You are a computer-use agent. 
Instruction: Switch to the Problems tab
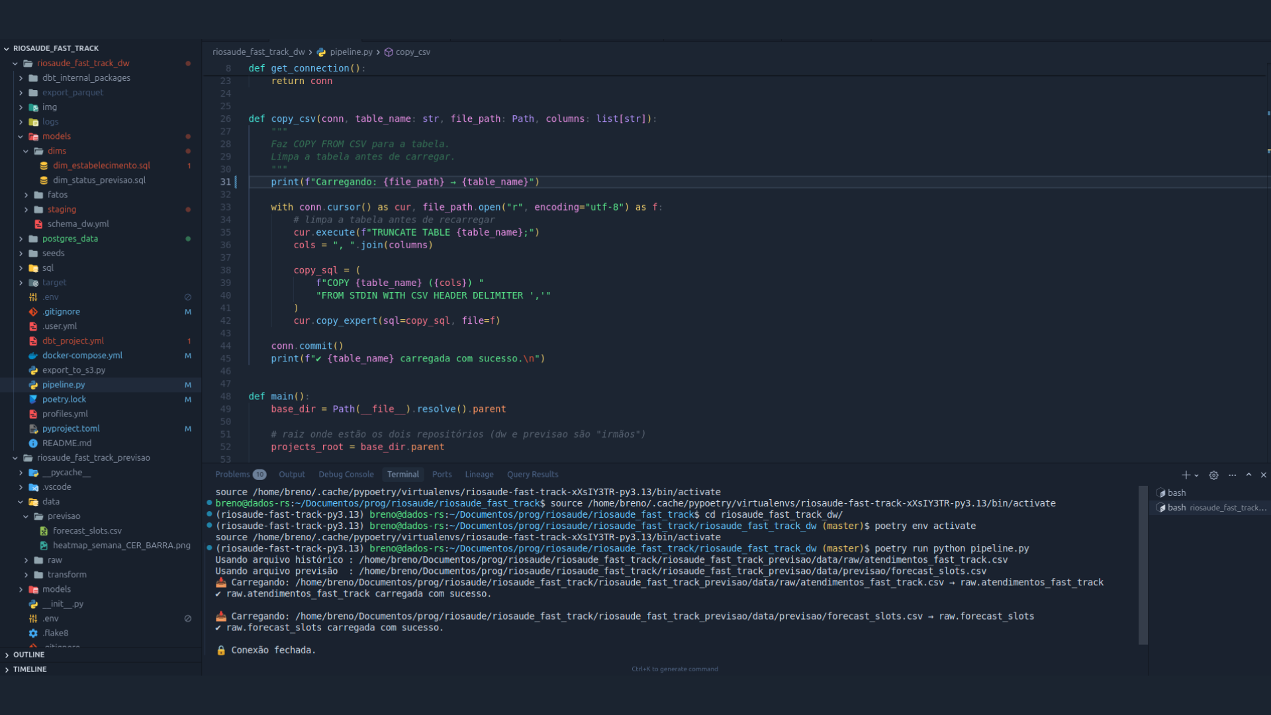(232, 474)
